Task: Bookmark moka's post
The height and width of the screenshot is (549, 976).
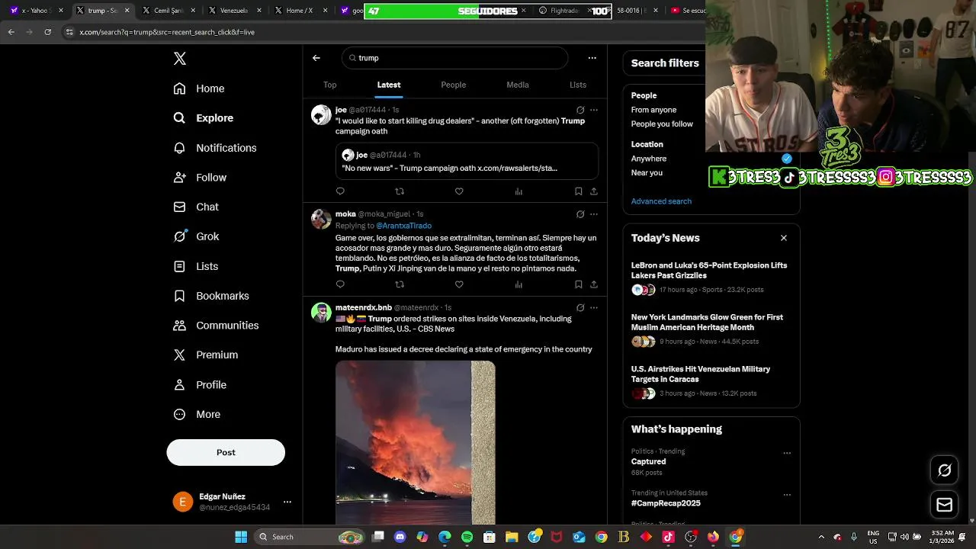Action: point(579,284)
